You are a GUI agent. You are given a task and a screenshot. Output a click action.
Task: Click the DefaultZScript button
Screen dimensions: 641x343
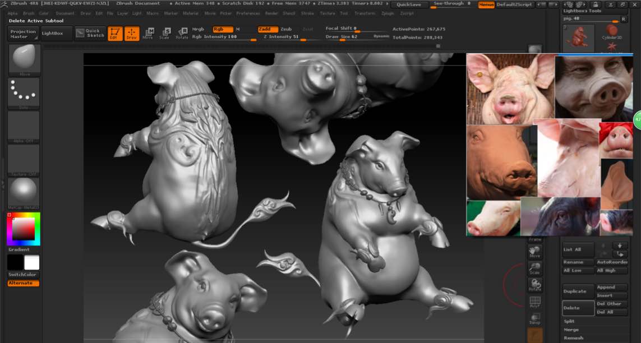[515, 4]
